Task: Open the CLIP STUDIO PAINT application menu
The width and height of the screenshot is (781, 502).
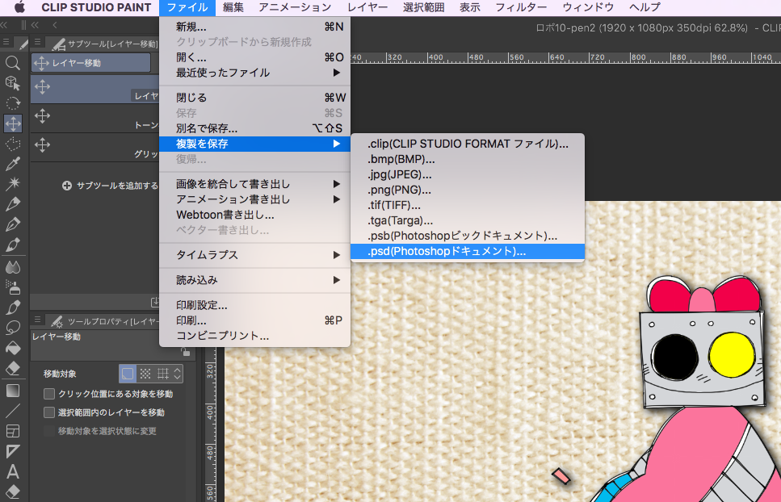Action: [96, 7]
